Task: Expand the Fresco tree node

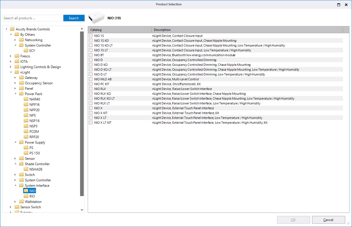Action: [x=11, y=56]
